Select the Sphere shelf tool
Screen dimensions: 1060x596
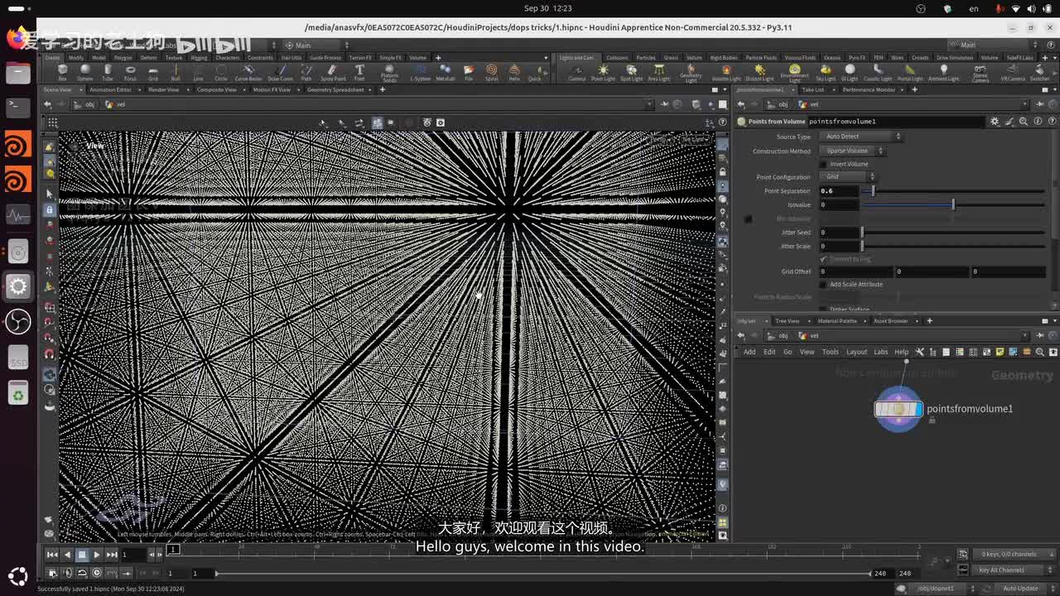(84, 72)
